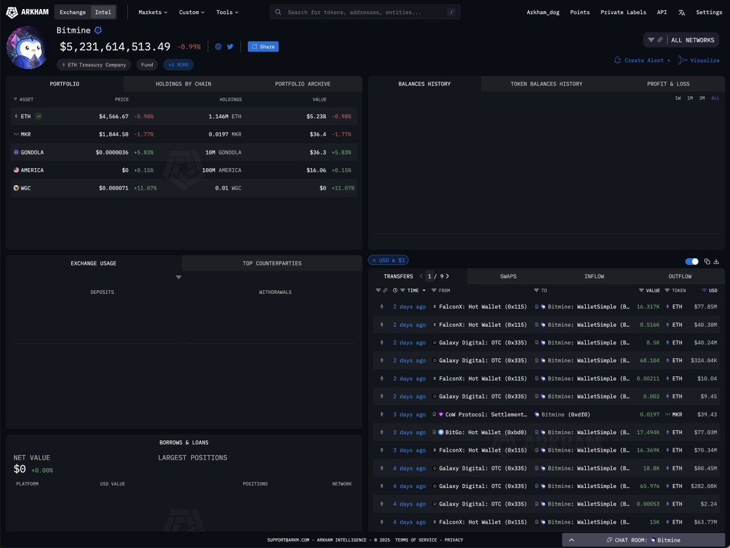Click the filter icon on TO column
Viewport: 730px width, 548px height.
click(536, 290)
